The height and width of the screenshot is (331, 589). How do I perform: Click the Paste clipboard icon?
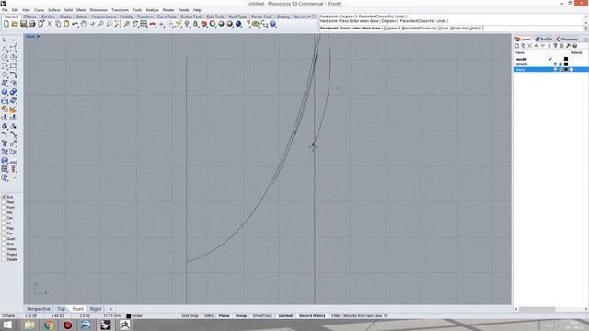(66, 24)
